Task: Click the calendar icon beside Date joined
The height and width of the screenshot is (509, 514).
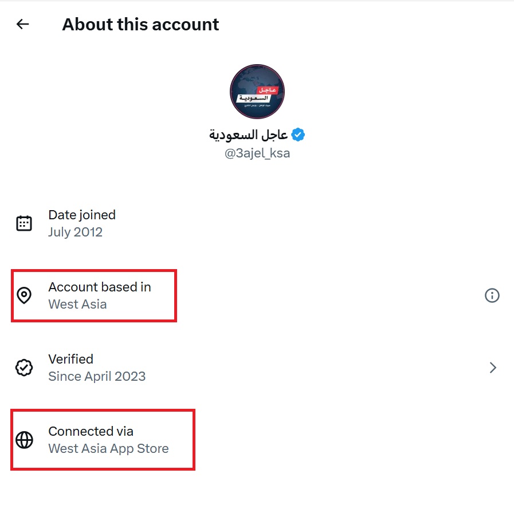Action: click(24, 223)
